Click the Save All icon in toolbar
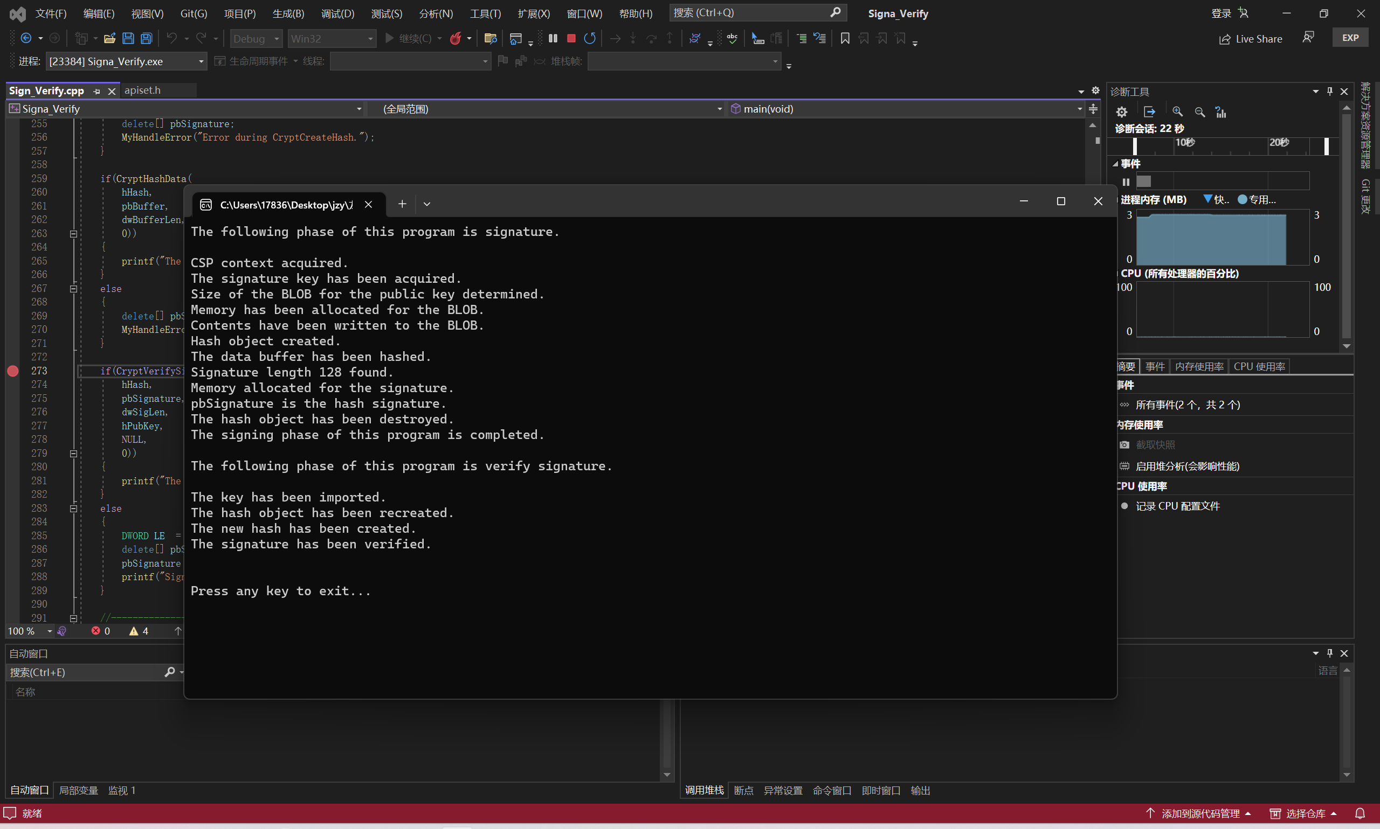This screenshot has width=1380, height=829. (147, 38)
